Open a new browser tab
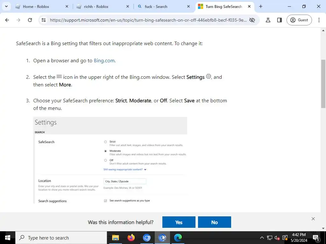Screen dimensions: 326x244 click(261, 6)
